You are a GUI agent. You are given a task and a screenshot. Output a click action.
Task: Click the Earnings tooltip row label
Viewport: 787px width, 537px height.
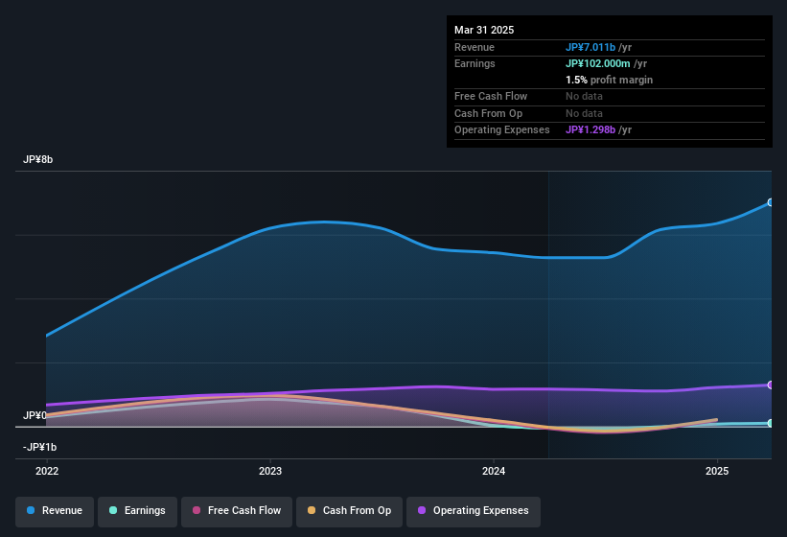coord(475,63)
